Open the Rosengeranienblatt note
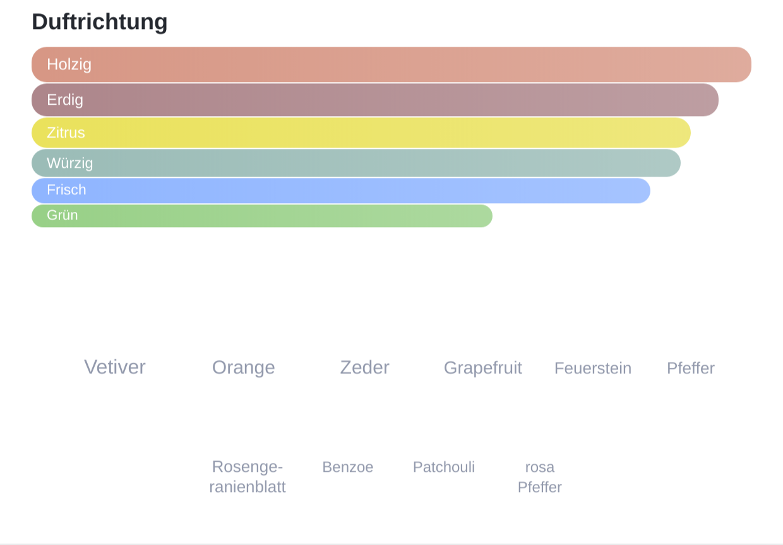Viewport: 783px width, 545px height. click(248, 477)
